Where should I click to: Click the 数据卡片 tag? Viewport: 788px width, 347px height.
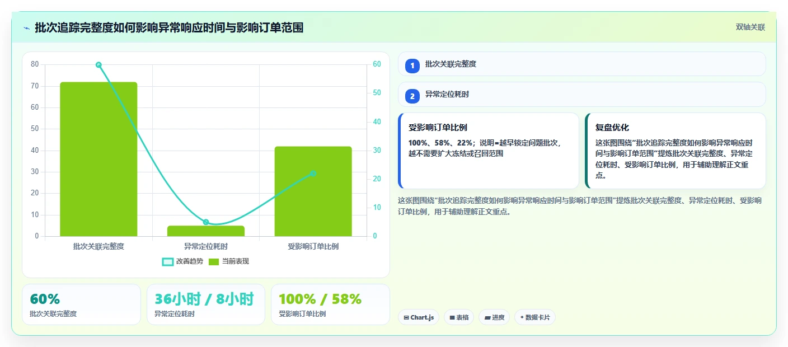(x=535, y=317)
